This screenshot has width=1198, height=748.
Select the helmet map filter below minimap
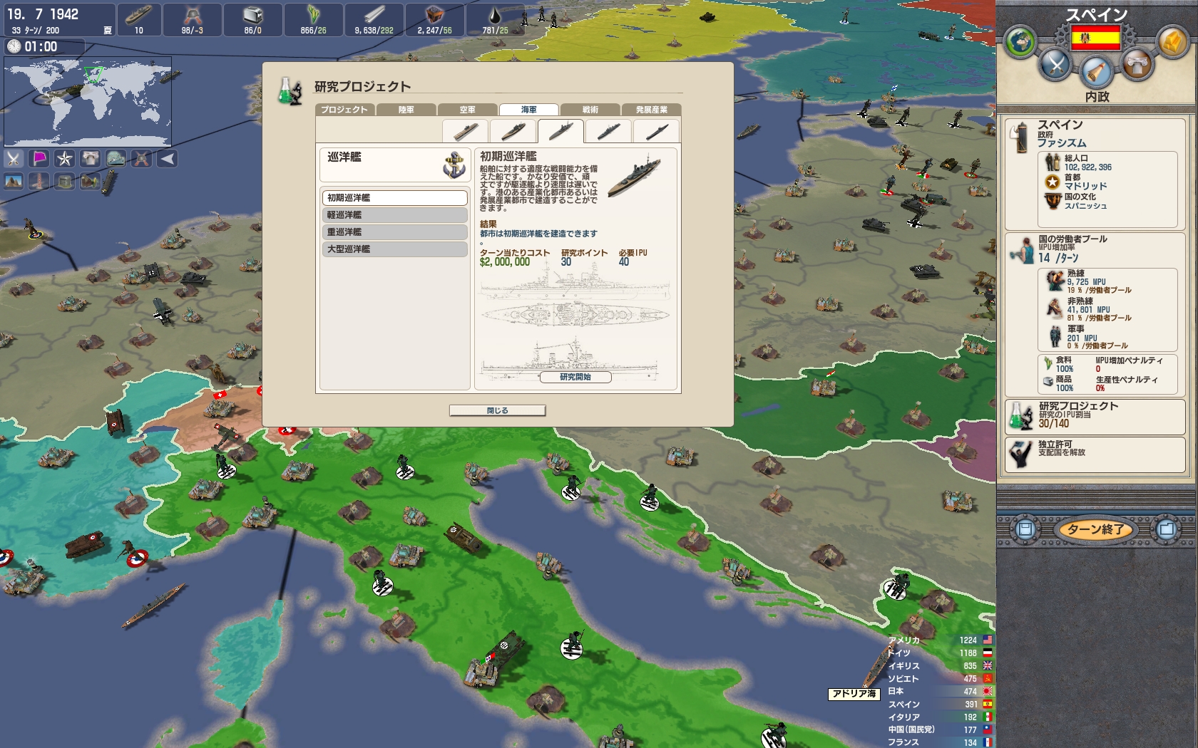point(142,159)
